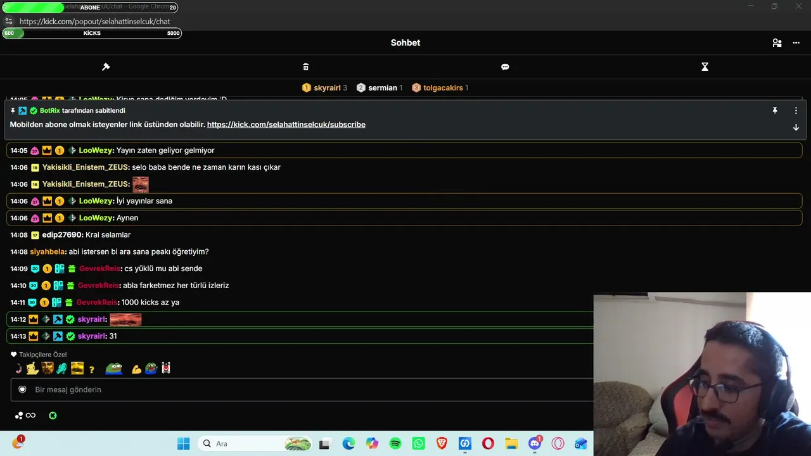Click GevrekReis on '1000 kicks az ya'
Image resolution: width=811 pixels, height=456 pixels.
[98, 302]
